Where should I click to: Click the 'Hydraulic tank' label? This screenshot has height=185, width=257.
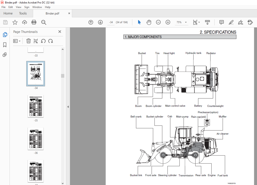[x=194, y=53]
